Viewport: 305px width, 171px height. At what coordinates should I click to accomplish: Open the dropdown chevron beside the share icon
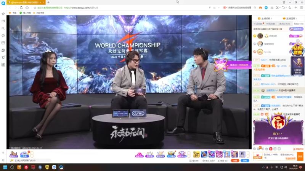(x=218, y=8)
